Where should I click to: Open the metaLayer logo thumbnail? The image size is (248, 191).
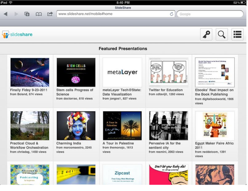(122, 72)
